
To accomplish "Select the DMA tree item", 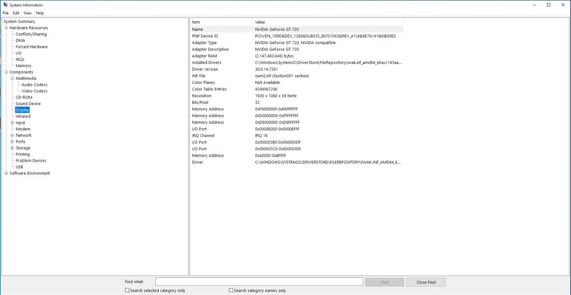I will (x=21, y=41).
